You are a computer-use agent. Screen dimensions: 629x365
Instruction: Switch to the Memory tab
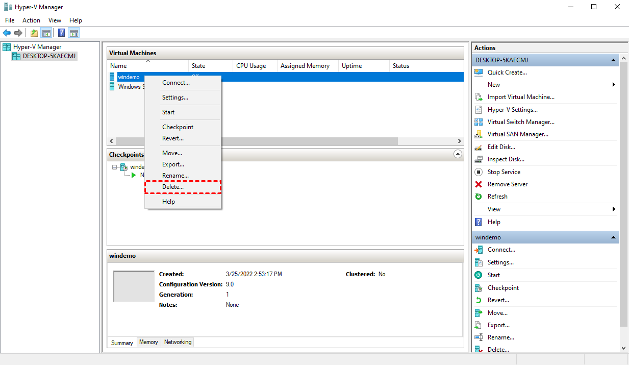tap(148, 343)
